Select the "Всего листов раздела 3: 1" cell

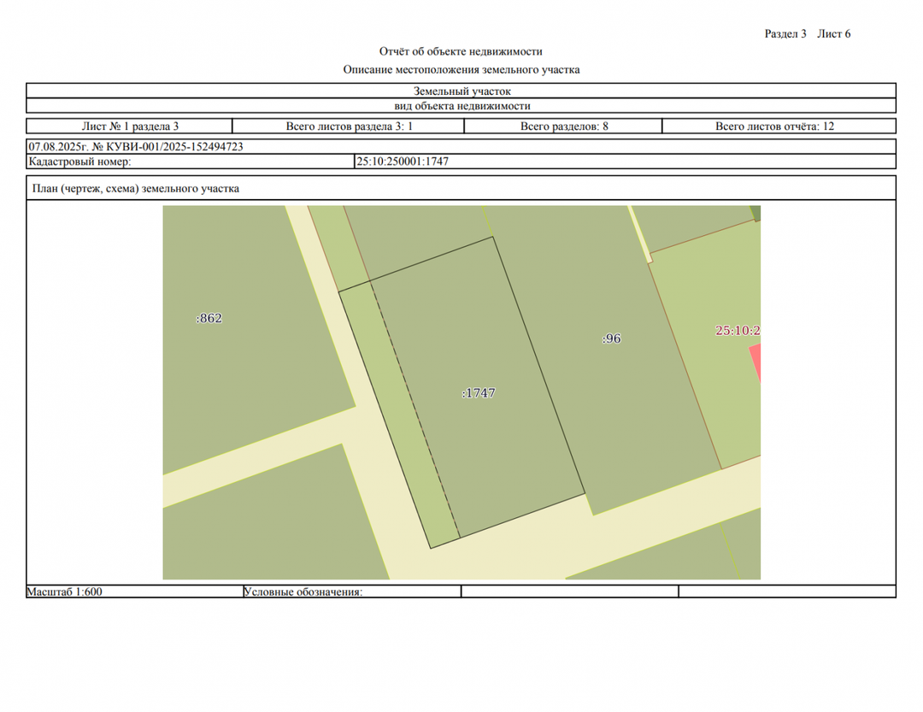click(x=349, y=127)
